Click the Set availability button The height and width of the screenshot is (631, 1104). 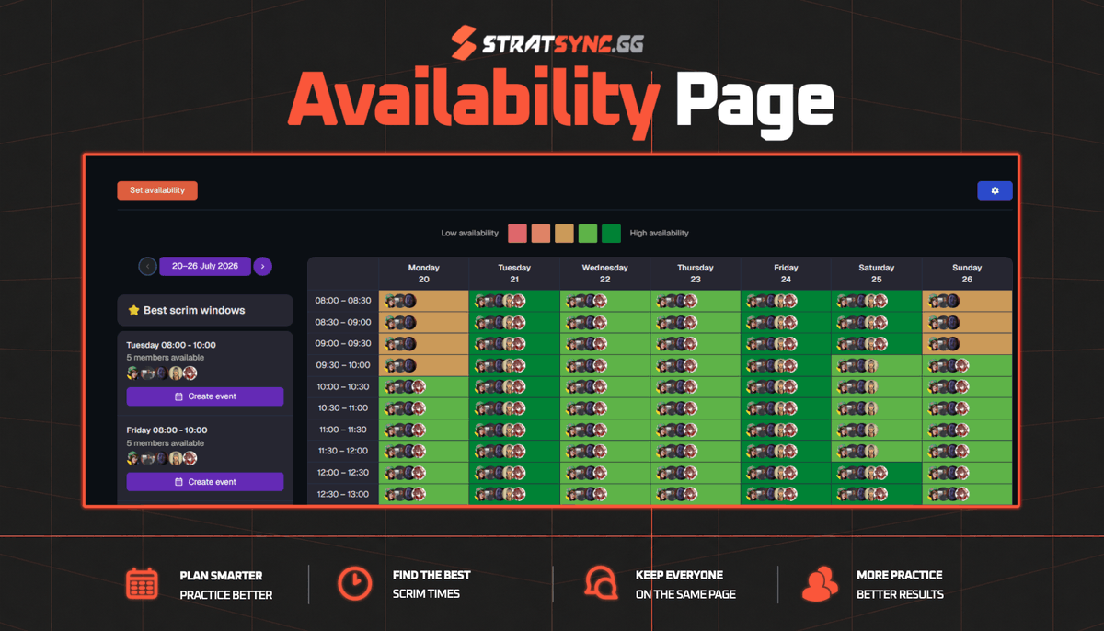(x=157, y=190)
